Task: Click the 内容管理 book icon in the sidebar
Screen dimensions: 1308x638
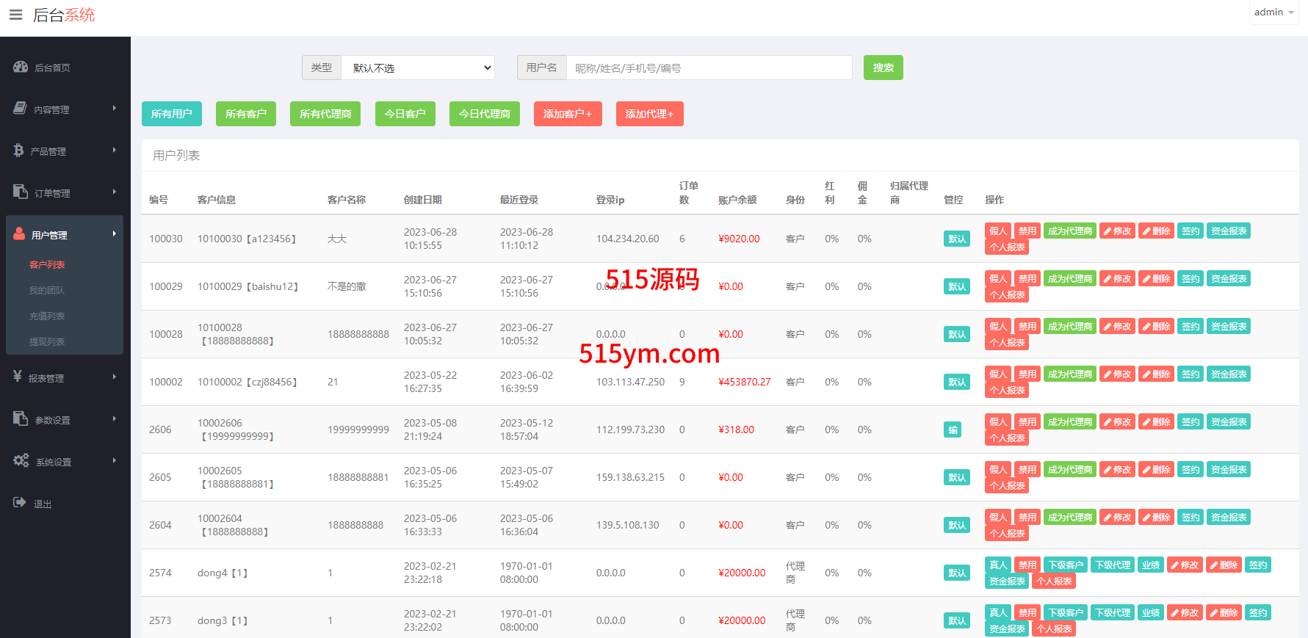Action: (20, 109)
